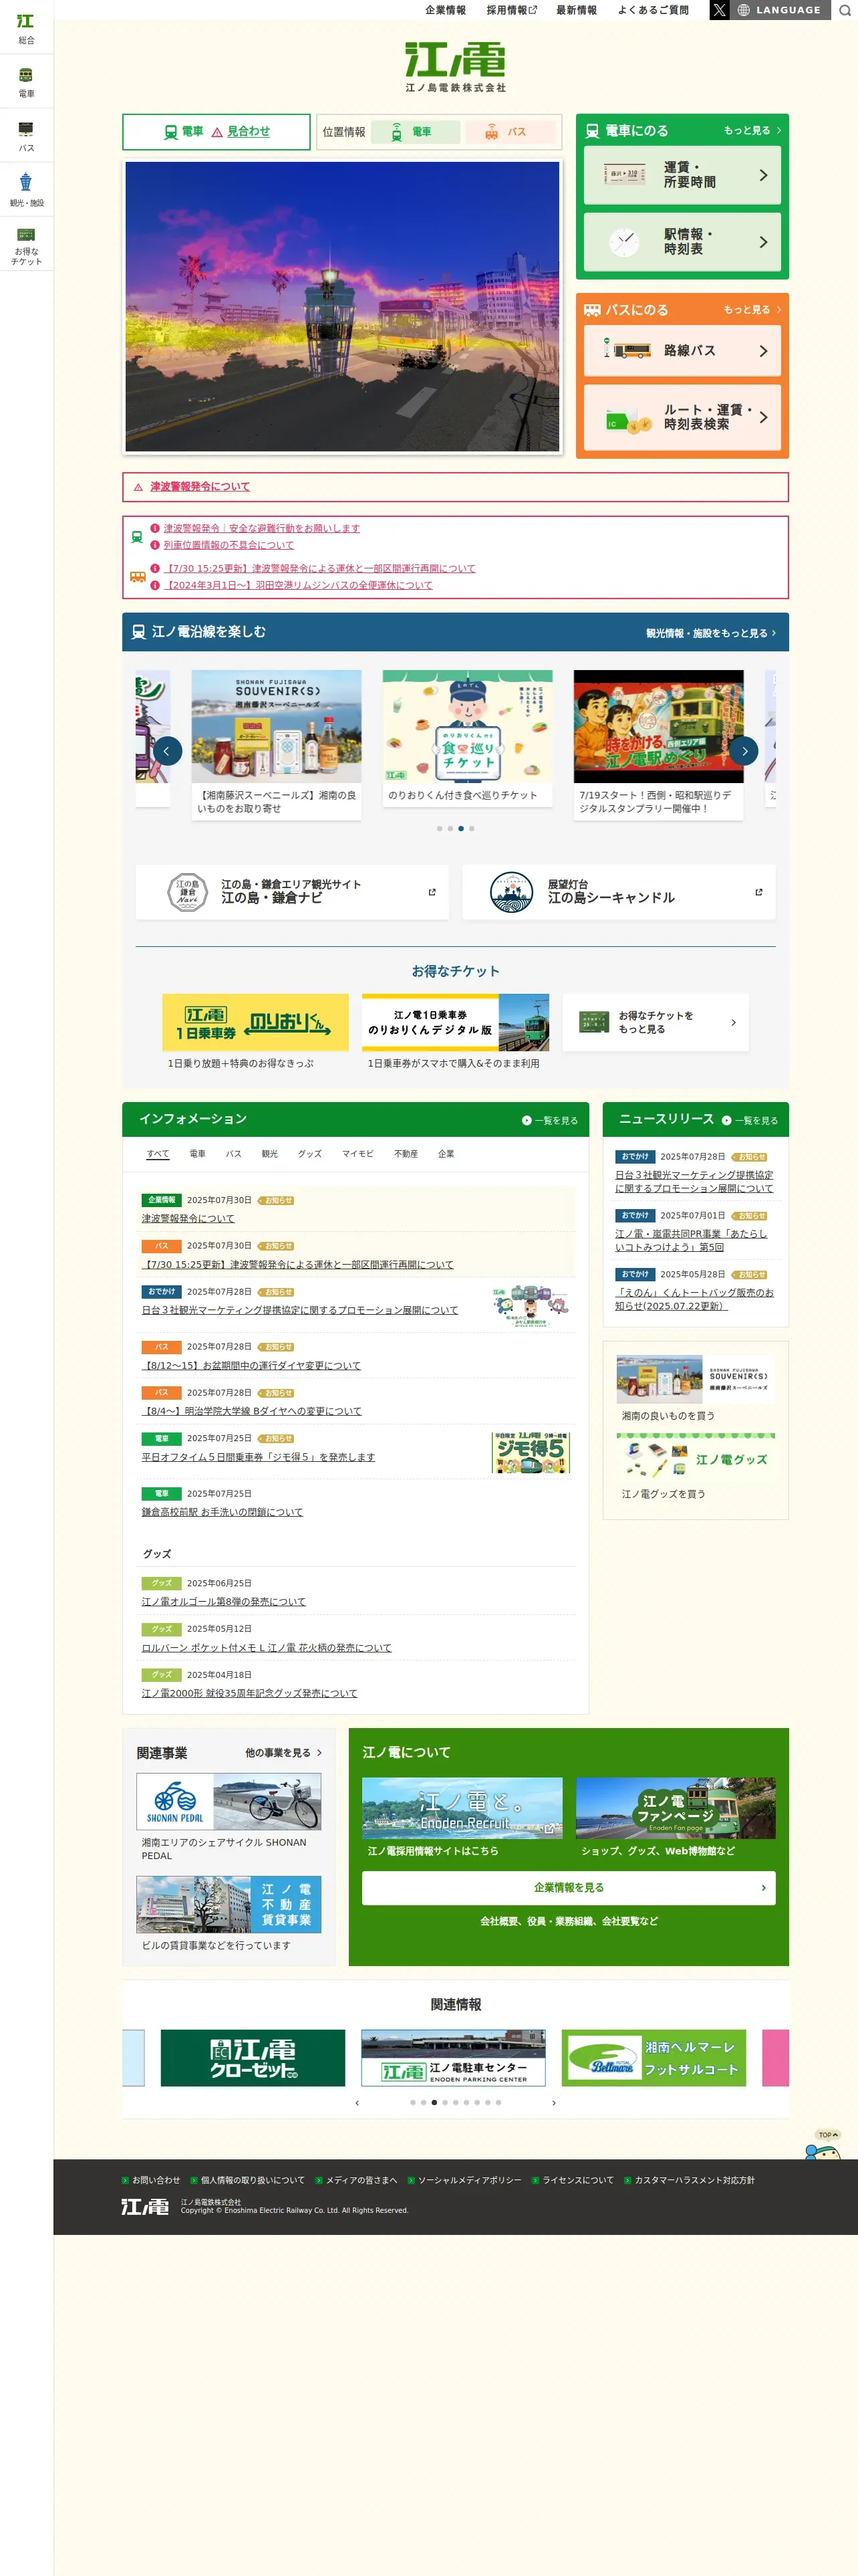Open 西側・昭和駅巡りスタンプラリー card
Screen dimensions: 858x2576
click(x=658, y=745)
